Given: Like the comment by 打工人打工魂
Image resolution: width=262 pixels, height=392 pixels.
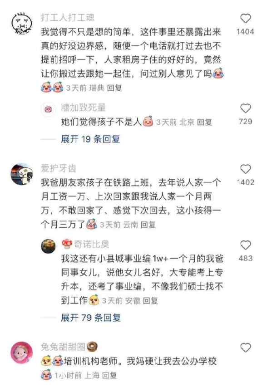Looking at the screenshot, I should (245, 19).
